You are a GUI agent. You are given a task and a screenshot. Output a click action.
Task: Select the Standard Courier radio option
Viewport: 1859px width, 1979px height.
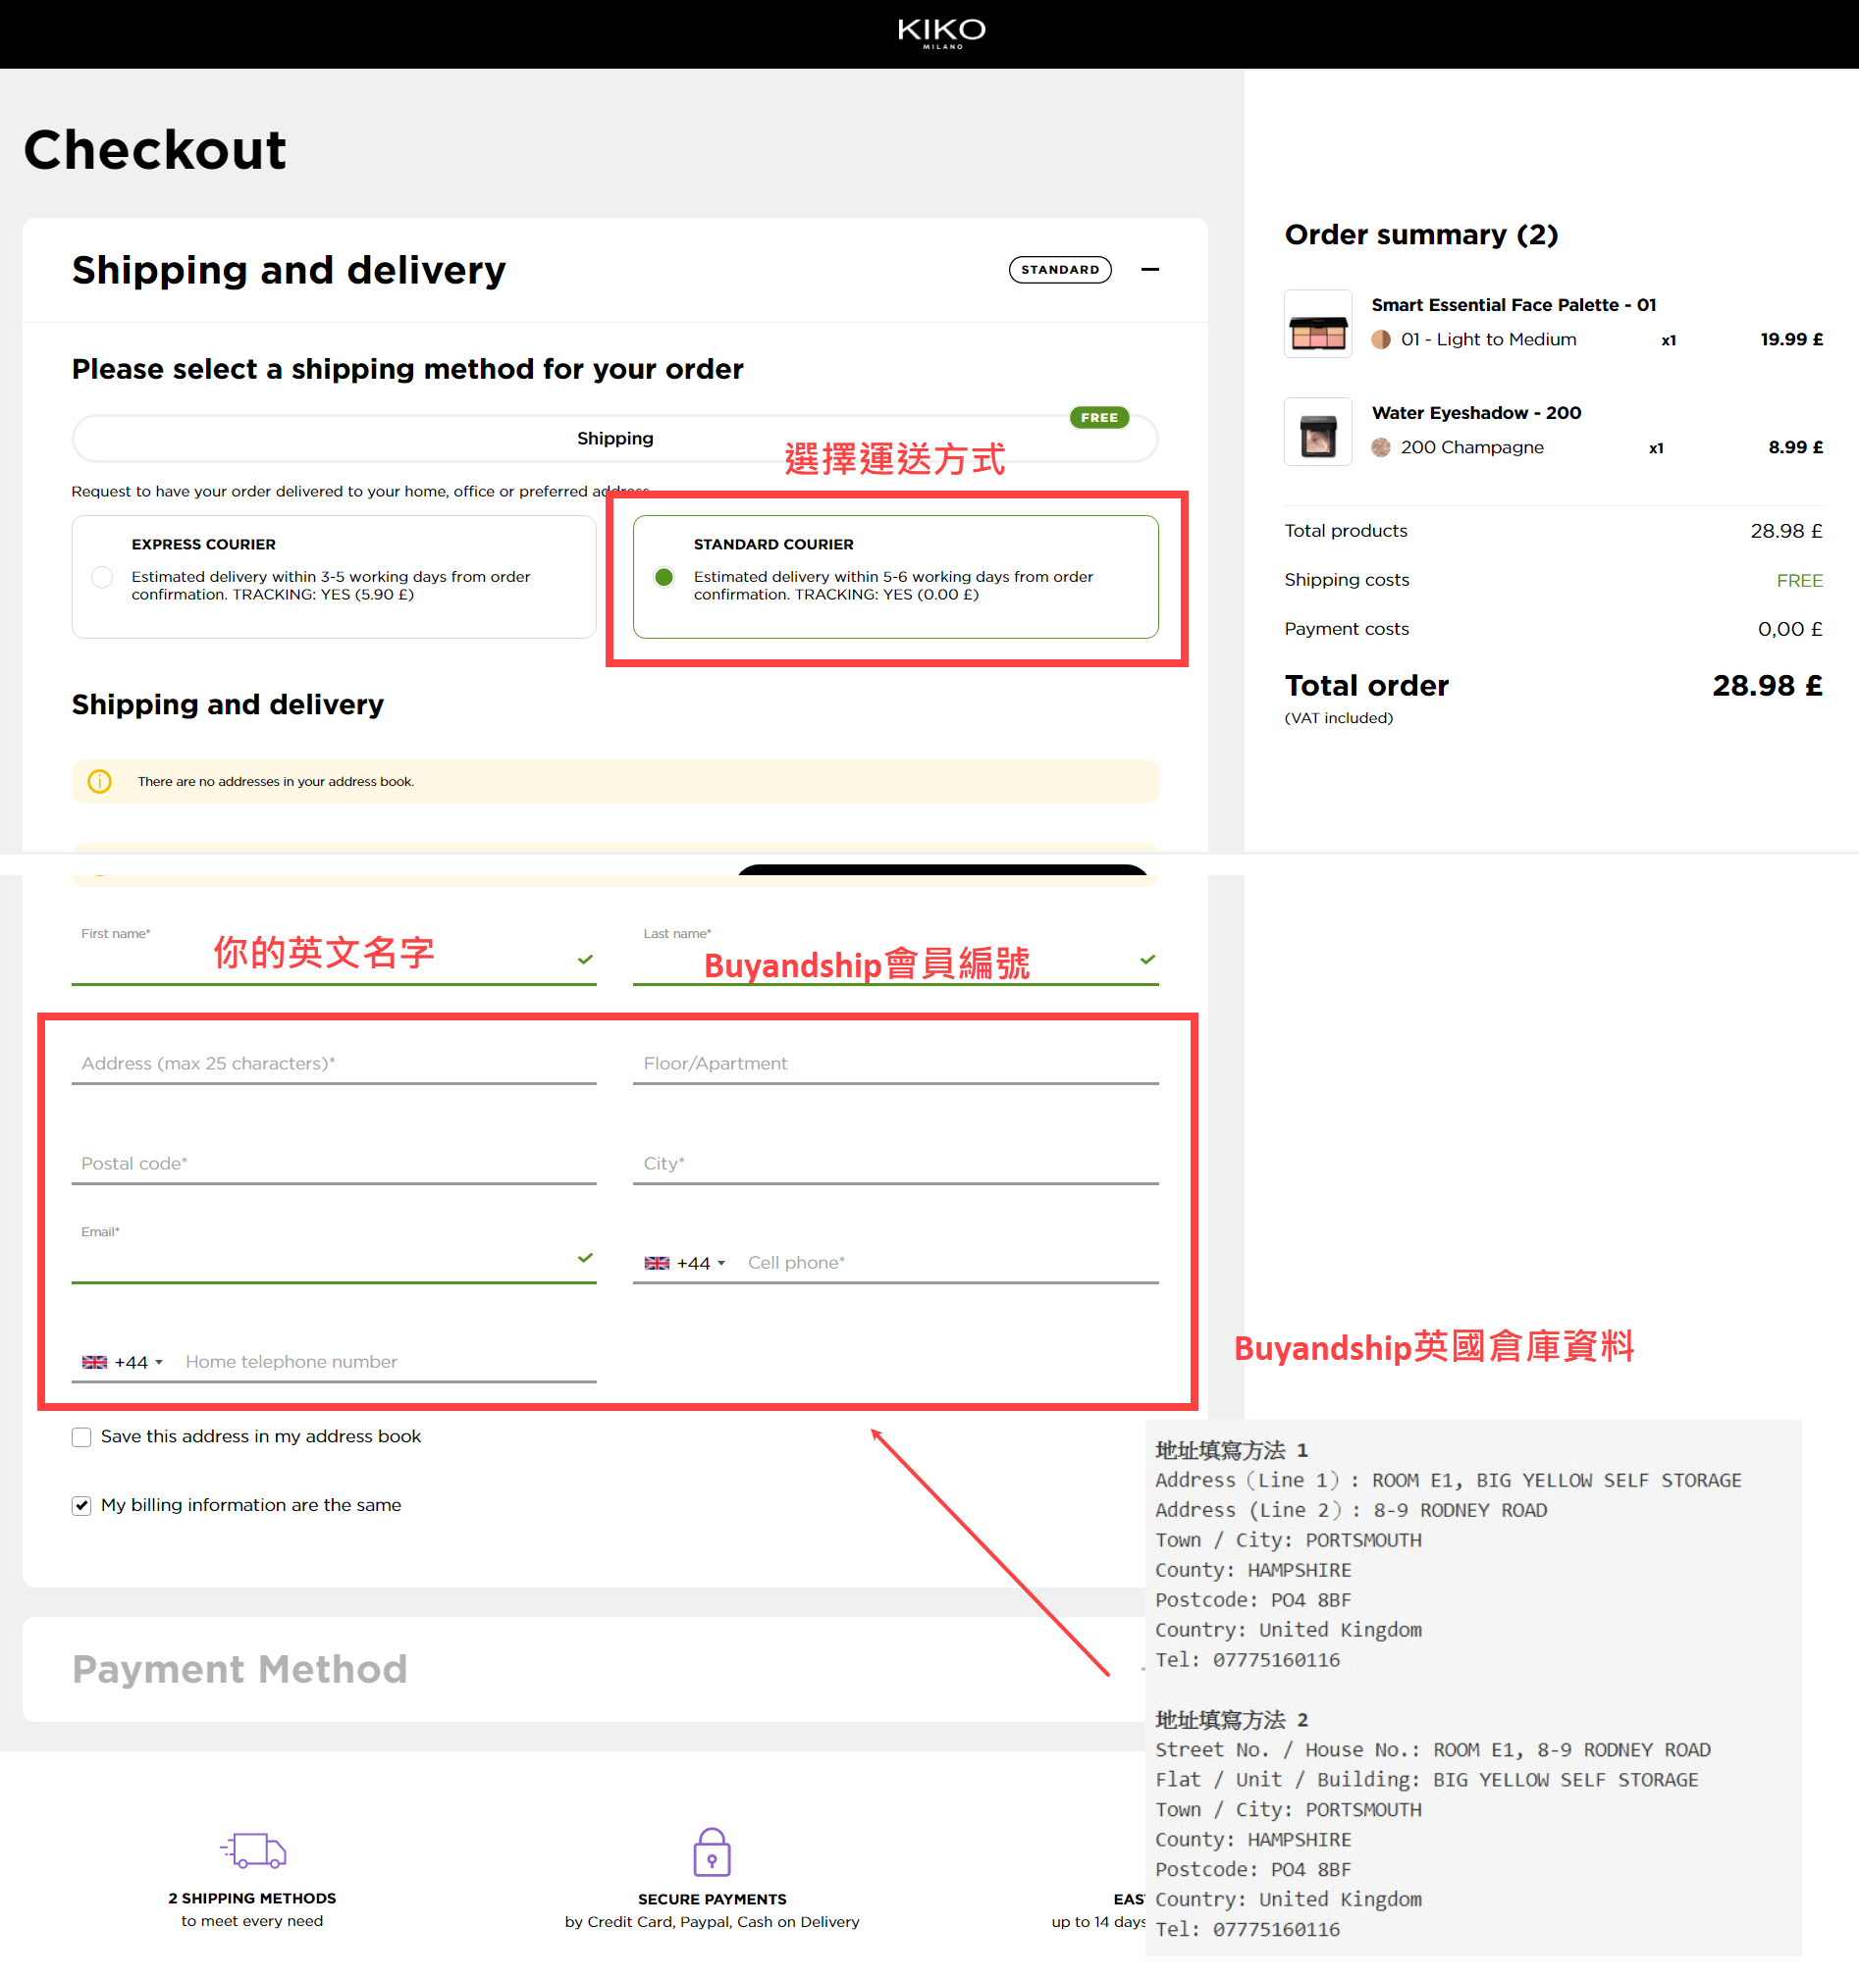664,577
